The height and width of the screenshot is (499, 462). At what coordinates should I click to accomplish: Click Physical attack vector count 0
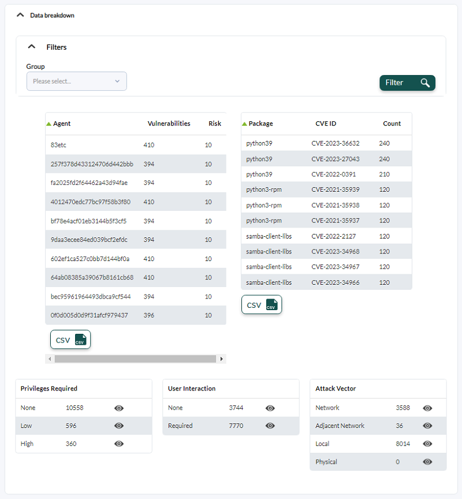tap(398, 462)
